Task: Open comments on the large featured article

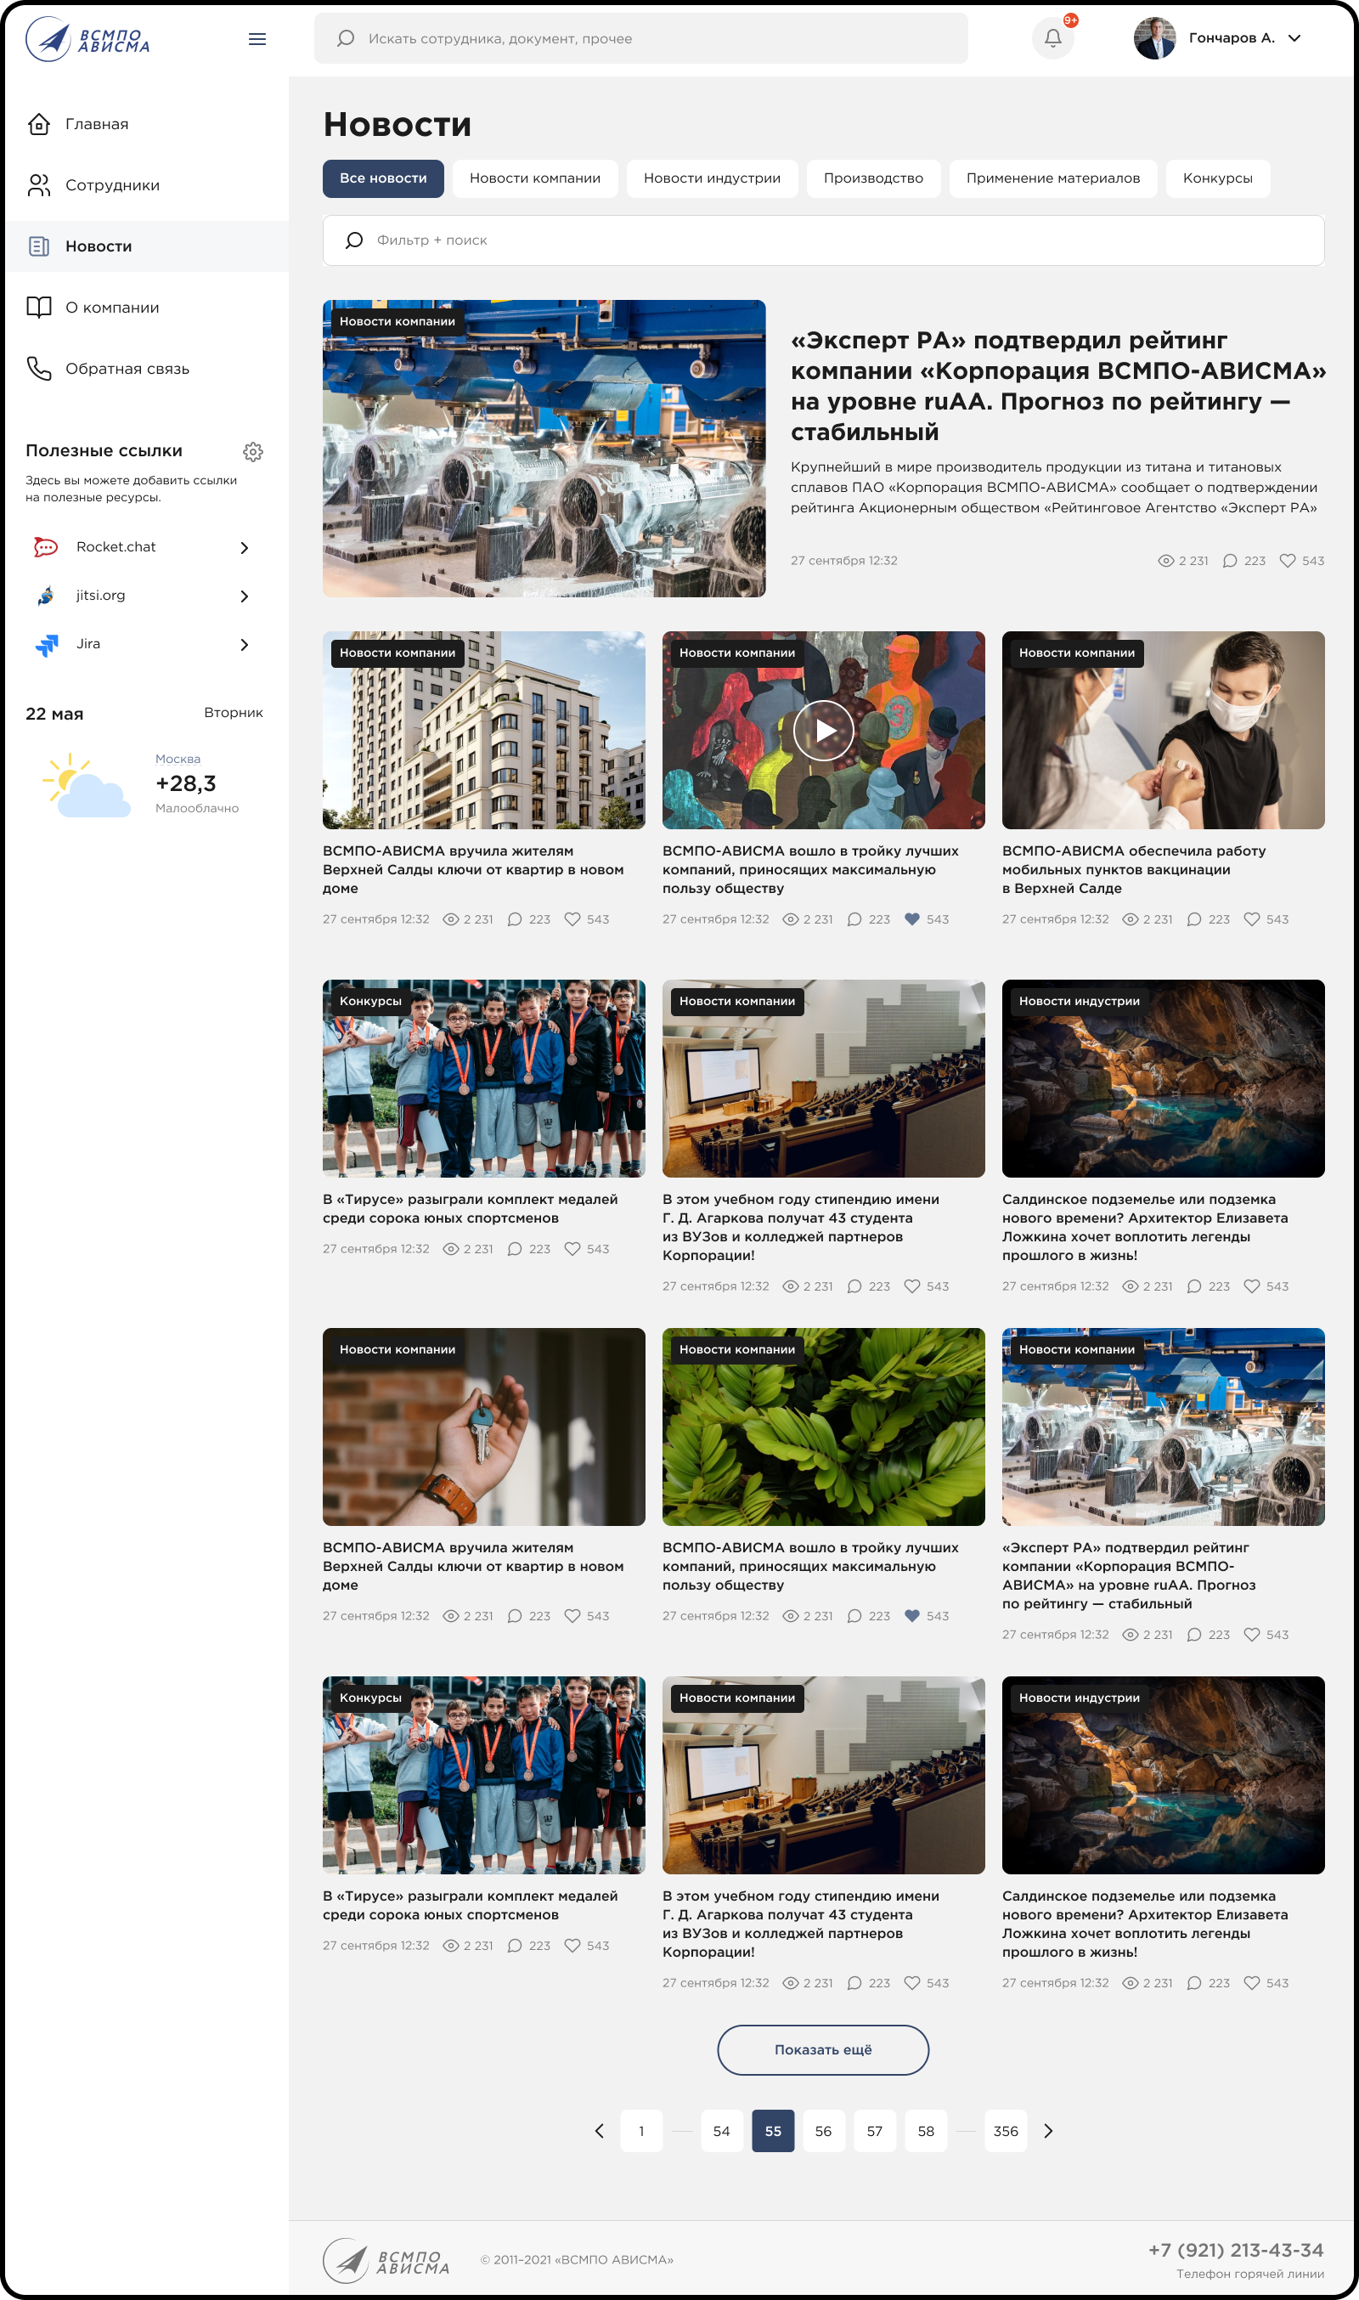Action: pos(1230,561)
